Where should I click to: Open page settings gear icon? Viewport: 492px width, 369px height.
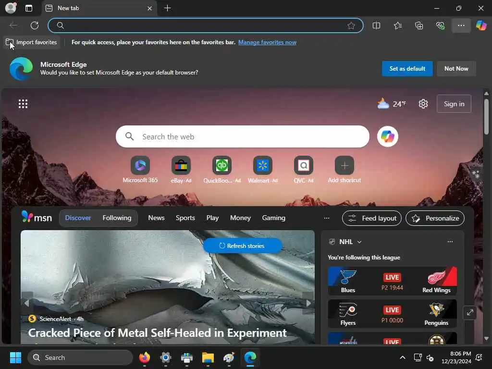pos(423,104)
